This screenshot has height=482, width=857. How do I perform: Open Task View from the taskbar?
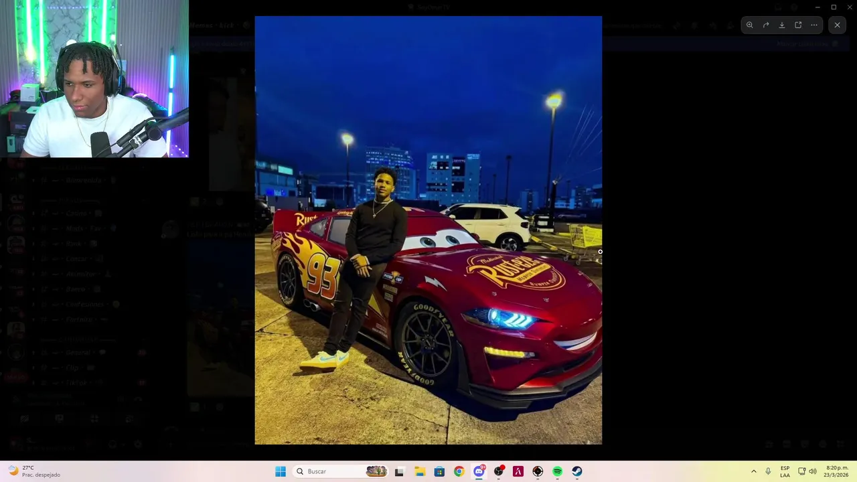click(400, 471)
